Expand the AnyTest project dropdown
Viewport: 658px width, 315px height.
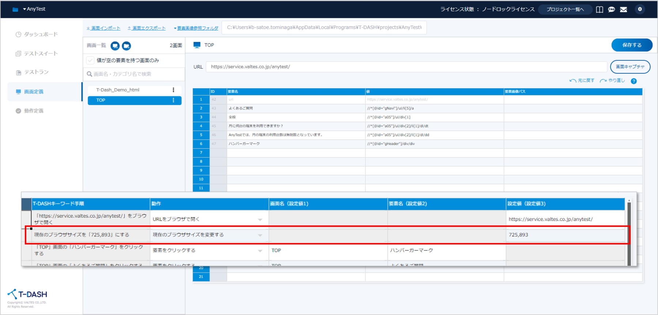34,9
